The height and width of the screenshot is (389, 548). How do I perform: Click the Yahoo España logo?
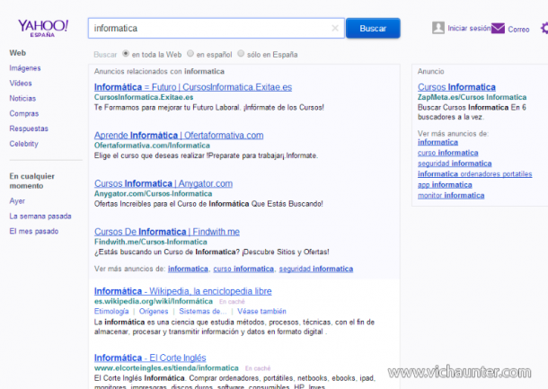point(43,28)
